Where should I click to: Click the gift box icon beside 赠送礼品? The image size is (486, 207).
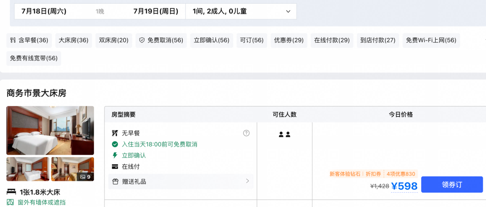tap(115, 182)
